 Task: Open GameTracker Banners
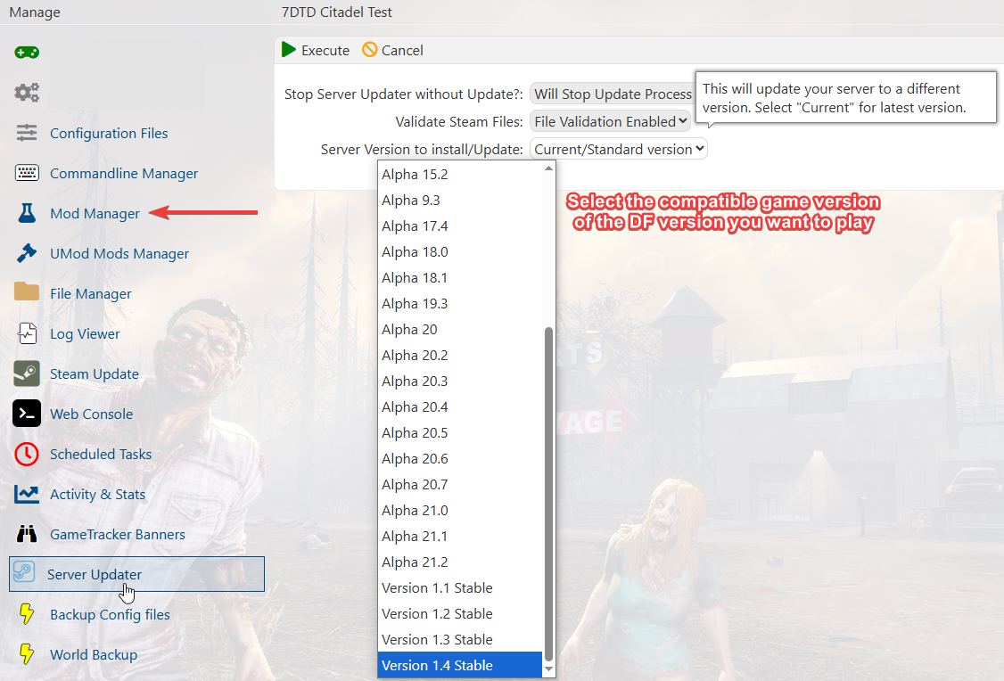click(x=118, y=535)
